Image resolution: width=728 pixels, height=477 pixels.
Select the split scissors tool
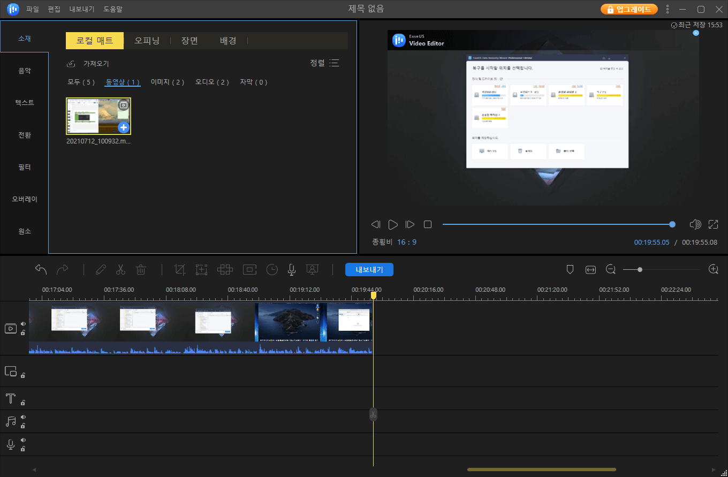point(120,269)
